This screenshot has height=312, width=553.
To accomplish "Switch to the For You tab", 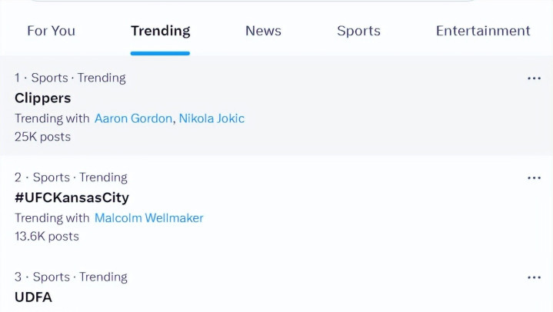I will (51, 31).
